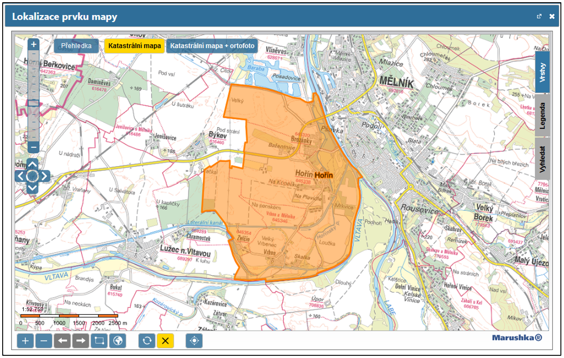Screen dimensions: 564x358
Task: Pan the map right with the right chevron
Action: [x=45, y=176]
